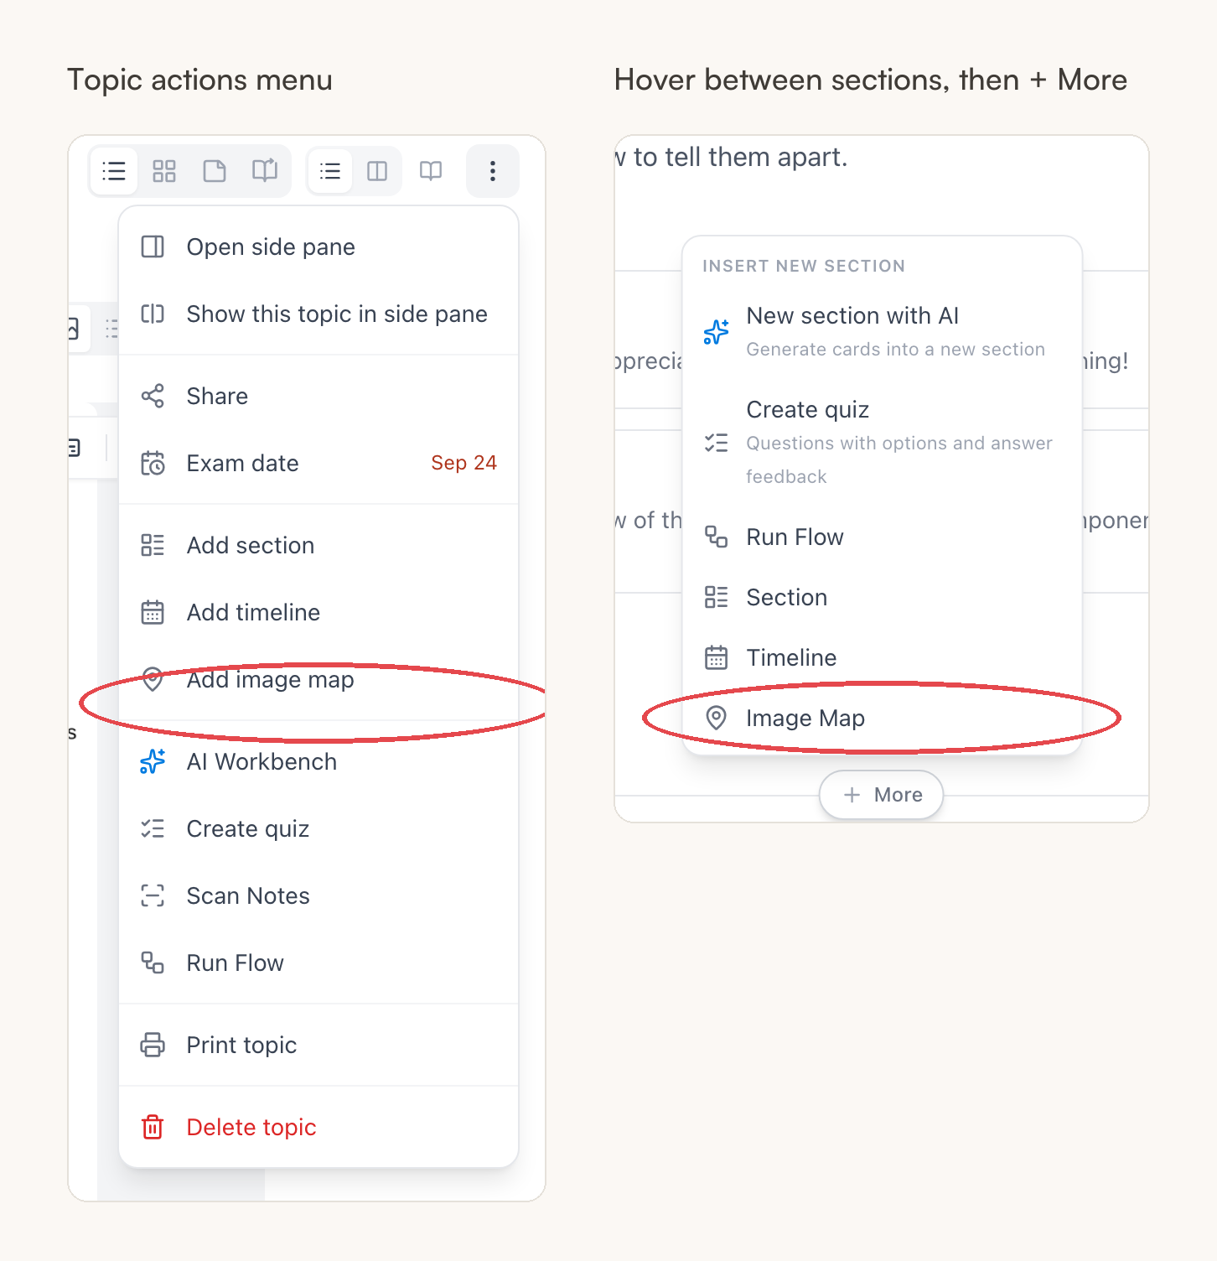Choose the list layout icon beside the split-pane icon

coord(330,171)
